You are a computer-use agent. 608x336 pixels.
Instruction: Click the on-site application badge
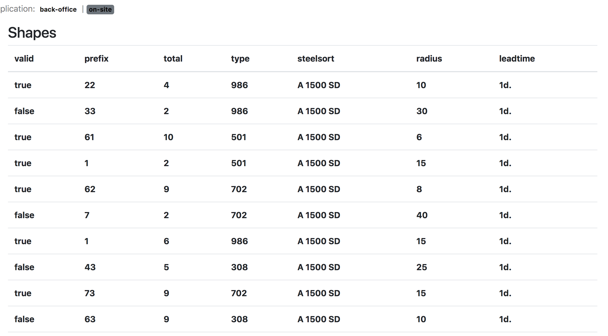100,10
